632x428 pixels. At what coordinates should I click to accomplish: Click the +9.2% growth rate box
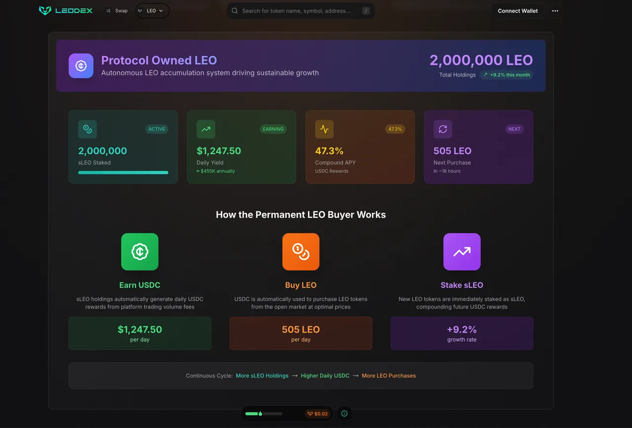point(462,333)
